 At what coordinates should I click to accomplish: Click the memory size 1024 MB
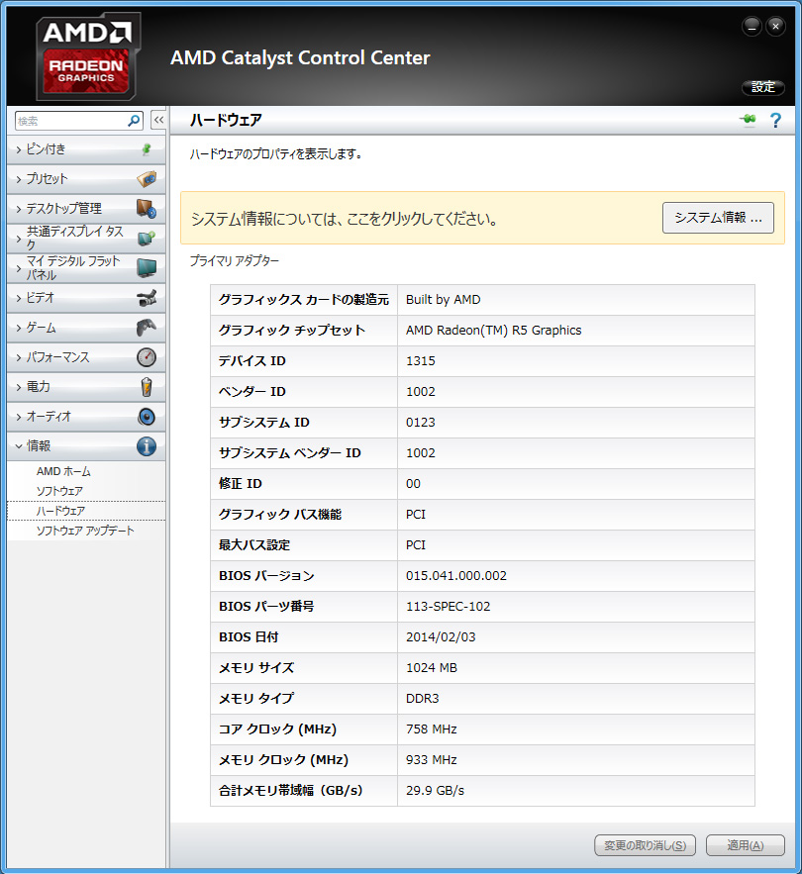point(431,668)
